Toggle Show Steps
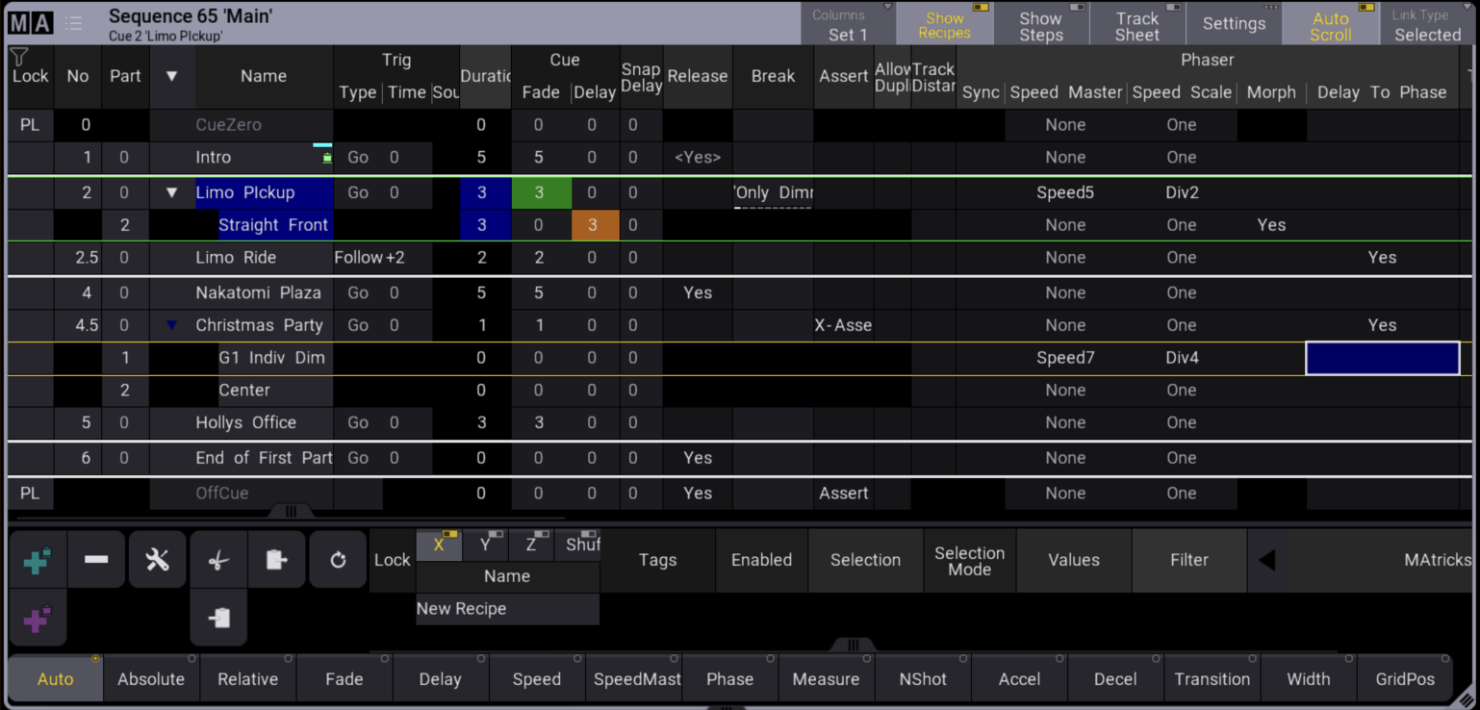Screen dimensions: 1480x710 tap(1041, 24)
